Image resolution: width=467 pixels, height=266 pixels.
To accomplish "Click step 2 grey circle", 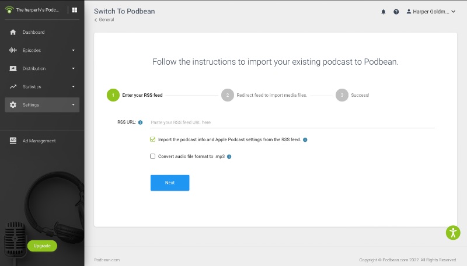I will click(228, 95).
